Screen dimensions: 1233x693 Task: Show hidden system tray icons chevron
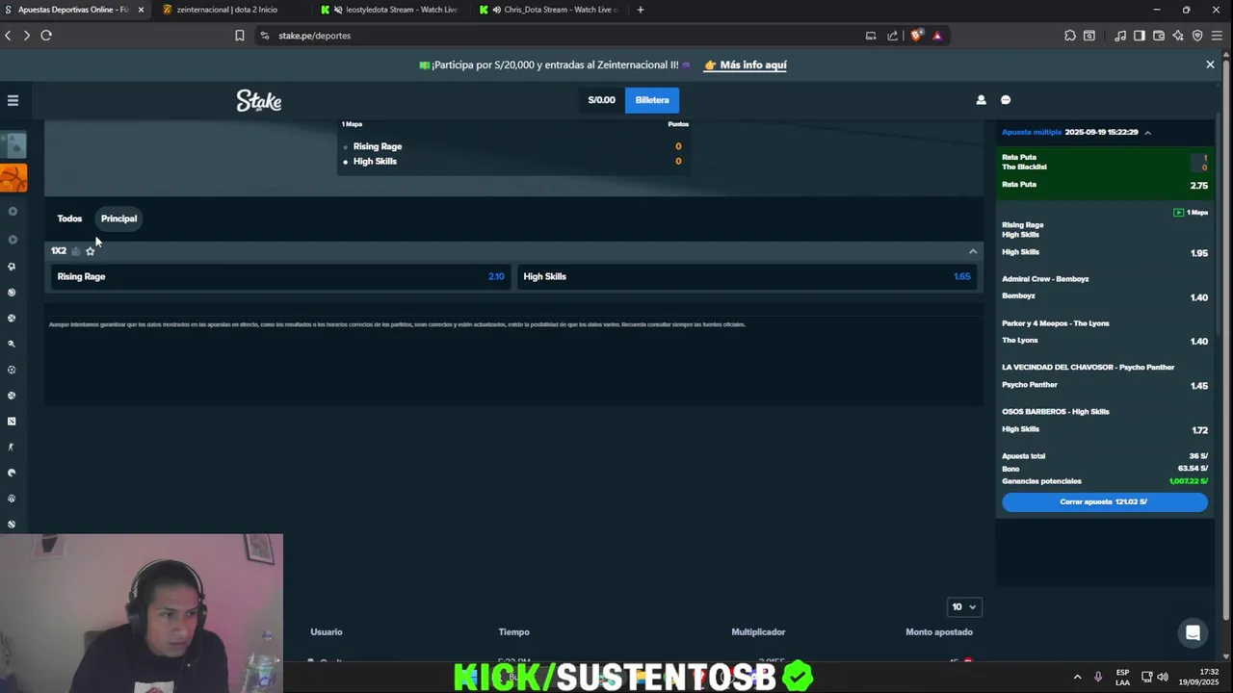1077,677
